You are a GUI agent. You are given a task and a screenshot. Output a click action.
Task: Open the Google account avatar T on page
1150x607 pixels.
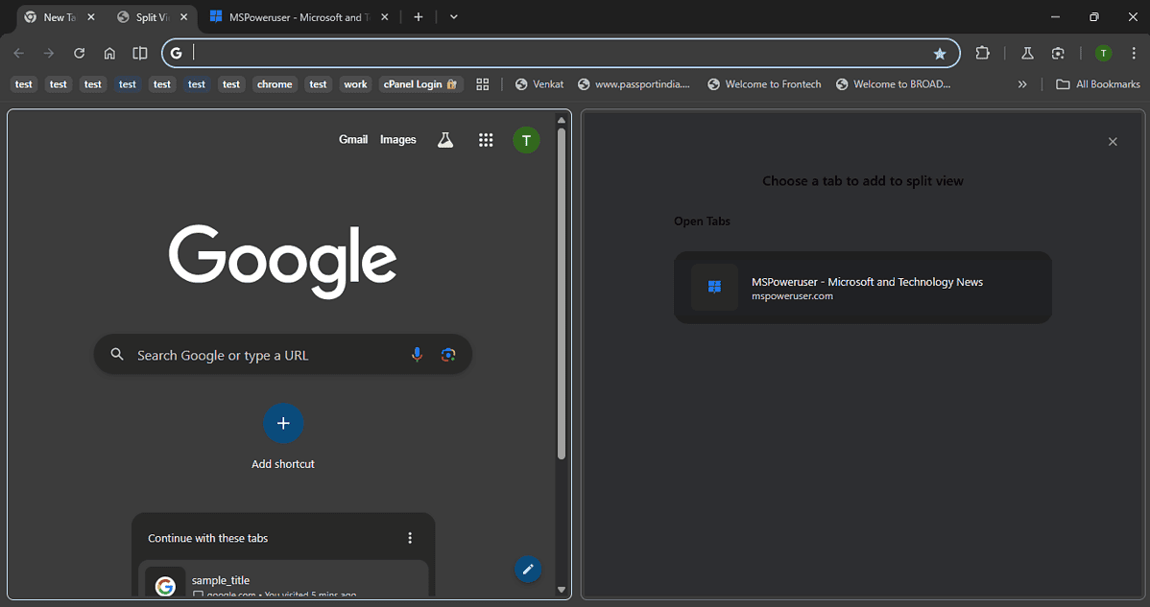click(x=526, y=140)
